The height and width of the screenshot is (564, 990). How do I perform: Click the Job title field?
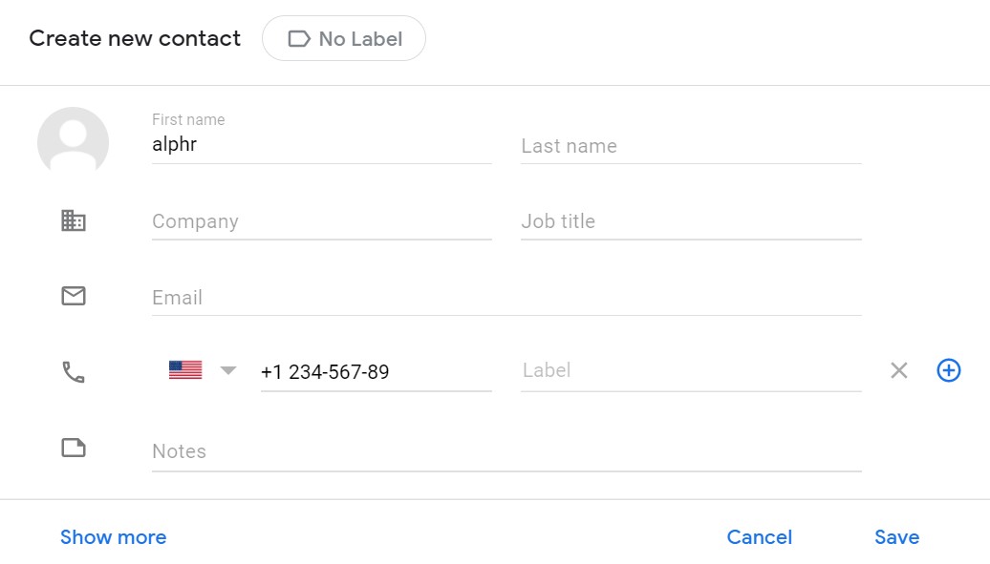pyautogui.click(x=690, y=221)
